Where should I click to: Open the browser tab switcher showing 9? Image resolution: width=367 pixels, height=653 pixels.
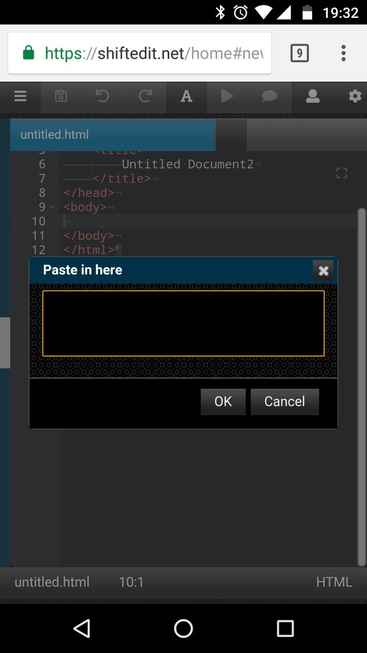pyautogui.click(x=300, y=53)
